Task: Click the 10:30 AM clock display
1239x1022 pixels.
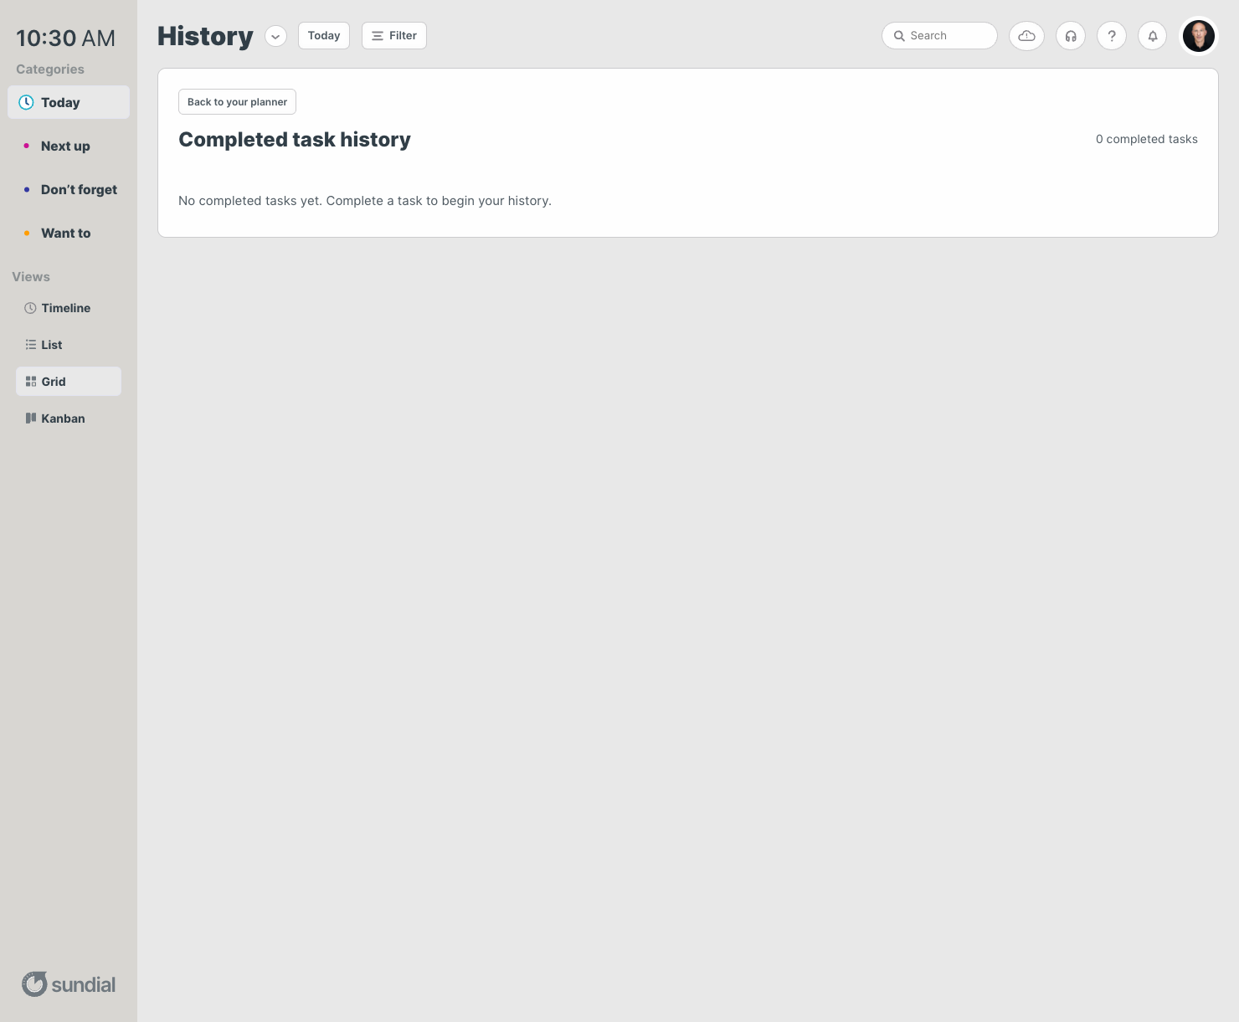Action: [x=66, y=39]
